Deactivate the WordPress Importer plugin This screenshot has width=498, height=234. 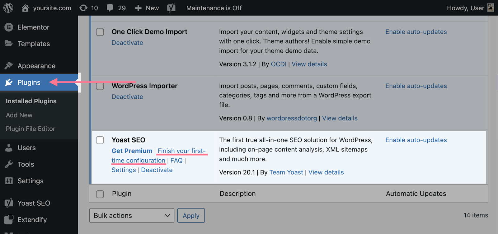click(x=127, y=97)
